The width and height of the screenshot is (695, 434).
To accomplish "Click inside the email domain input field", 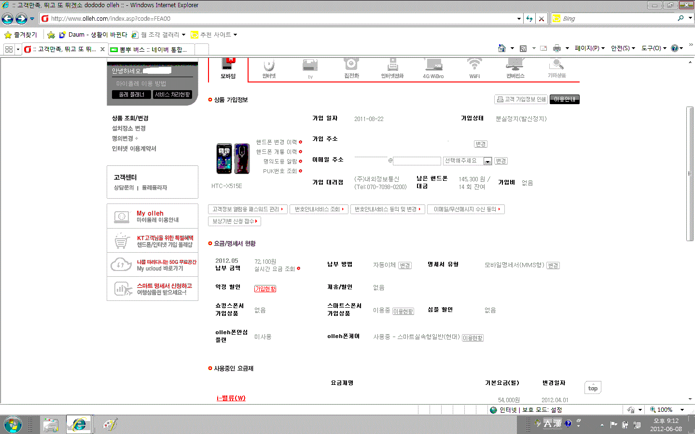I will coord(417,161).
